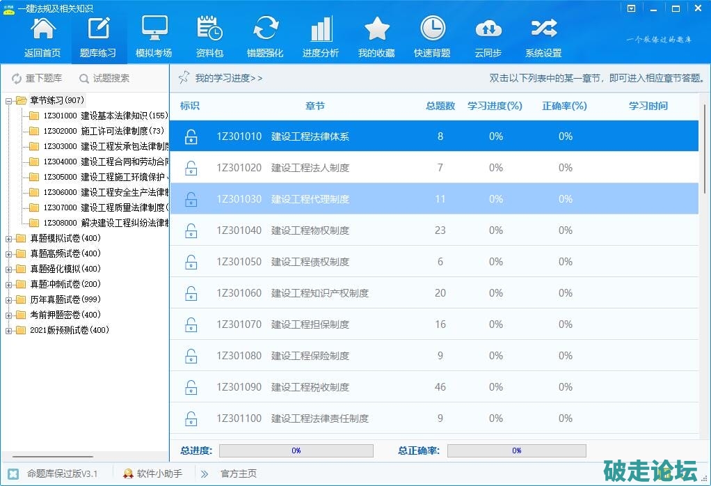Viewport: 711px width, 486px height.
Task: Toggle lock icon on 建设工程物权制度 row
Action: tap(191, 230)
